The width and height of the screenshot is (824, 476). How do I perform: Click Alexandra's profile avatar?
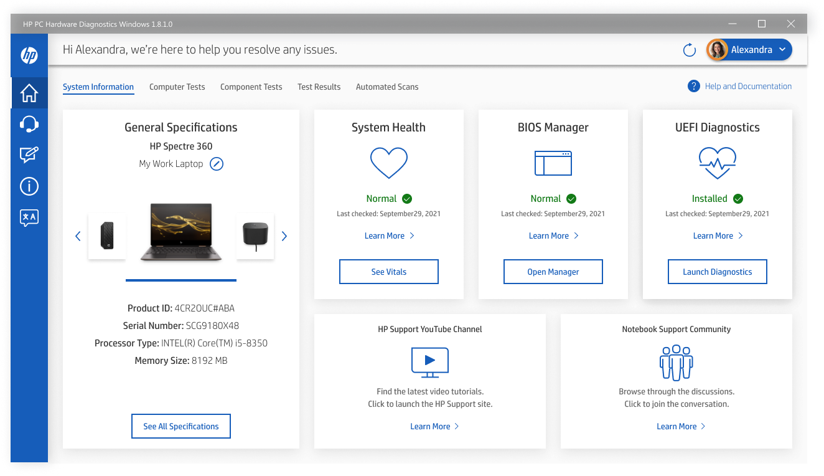(717, 50)
